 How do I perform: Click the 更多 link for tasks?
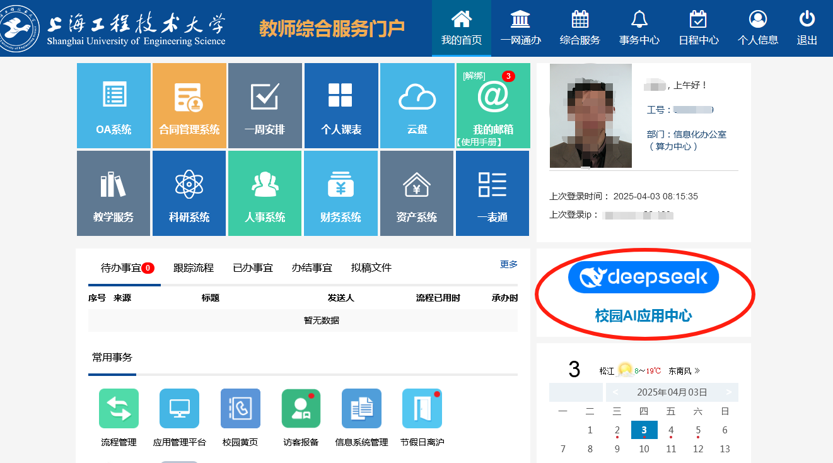(508, 264)
